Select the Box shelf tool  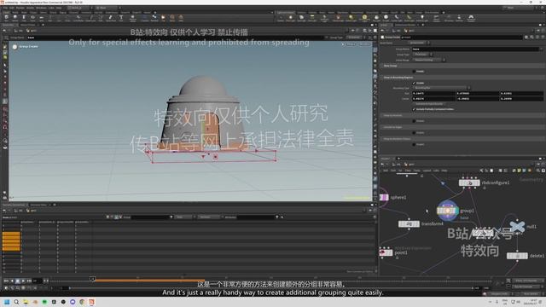click(x=6, y=17)
